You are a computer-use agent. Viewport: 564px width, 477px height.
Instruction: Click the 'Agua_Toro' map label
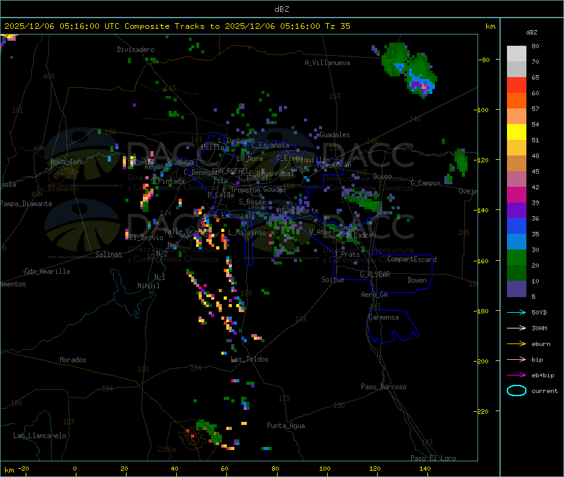pos(67,162)
